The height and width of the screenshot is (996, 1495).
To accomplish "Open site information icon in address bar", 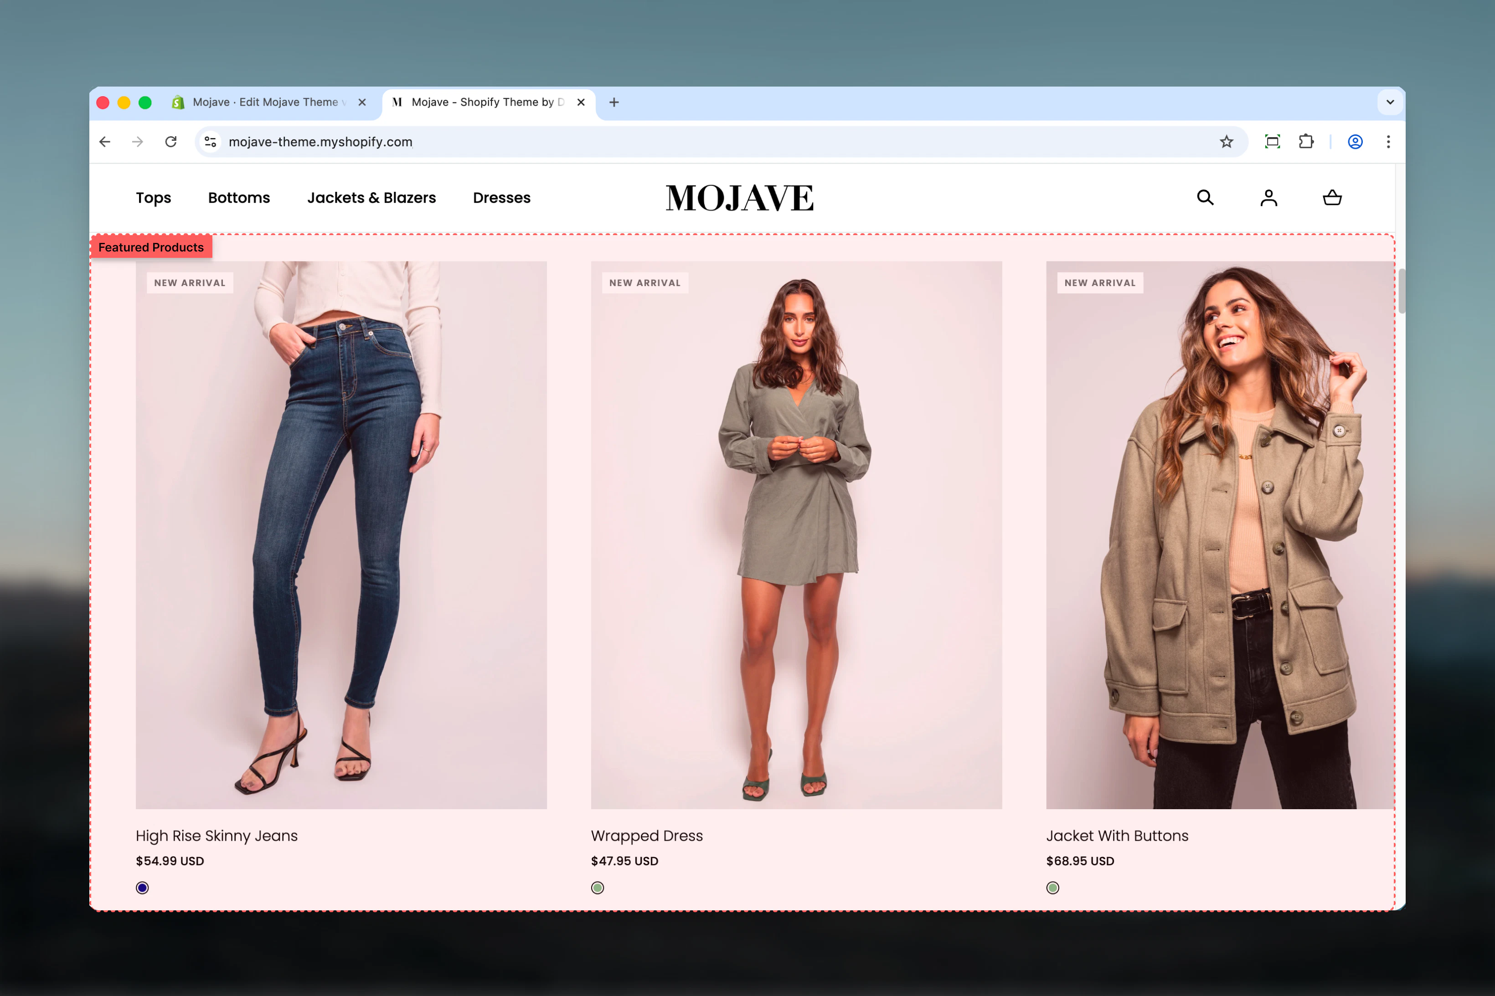I will tap(210, 142).
